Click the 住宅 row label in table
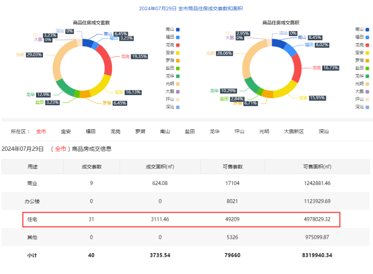The height and width of the screenshot is (274, 373). pos(32,219)
